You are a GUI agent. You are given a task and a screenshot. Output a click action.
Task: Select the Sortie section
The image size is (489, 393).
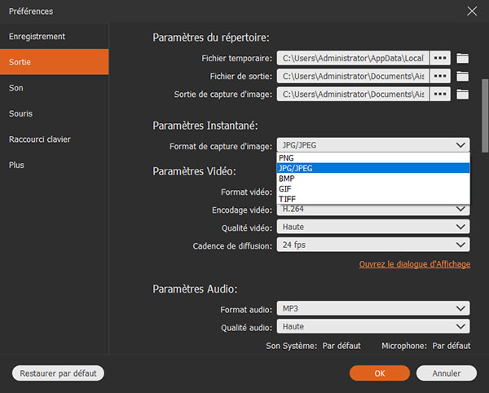coord(55,62)
